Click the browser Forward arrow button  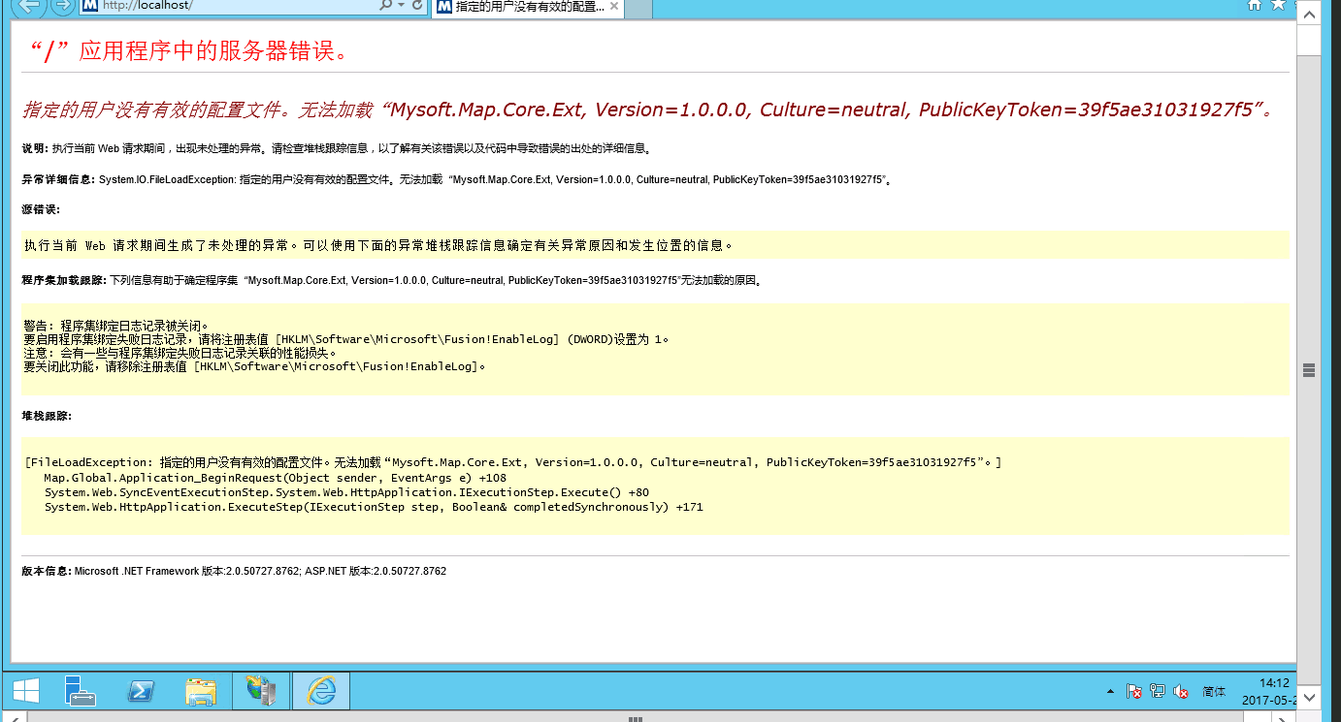coord(63,6)
